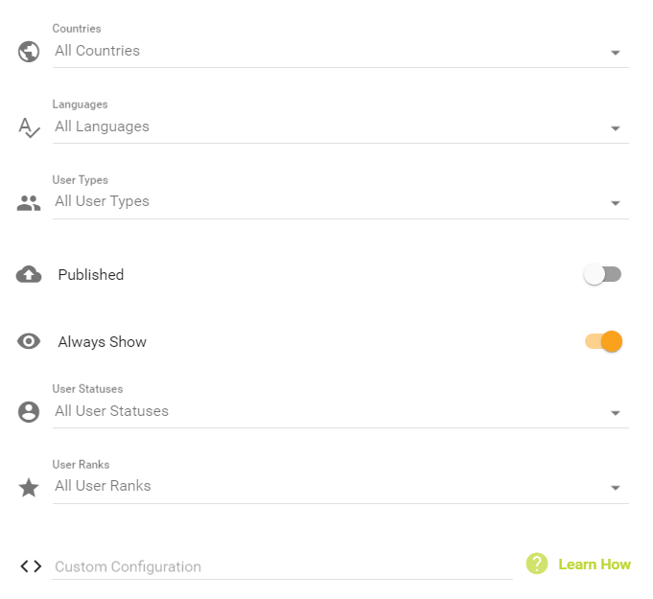This screenshot has height=599, width=653.
Task: Click the Published label text
Action: point(91,275)
